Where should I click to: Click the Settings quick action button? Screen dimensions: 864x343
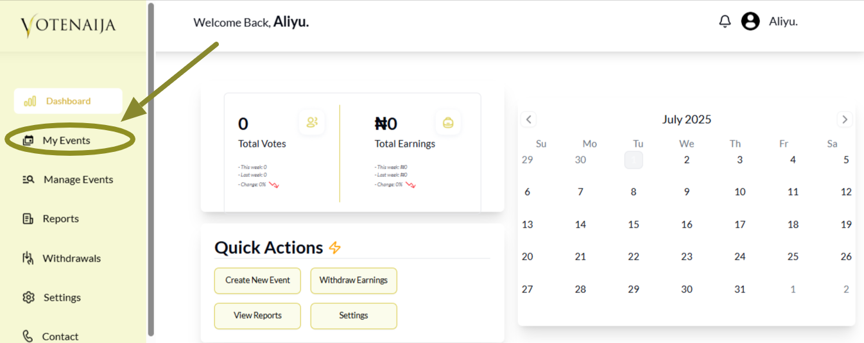point(354,315)
